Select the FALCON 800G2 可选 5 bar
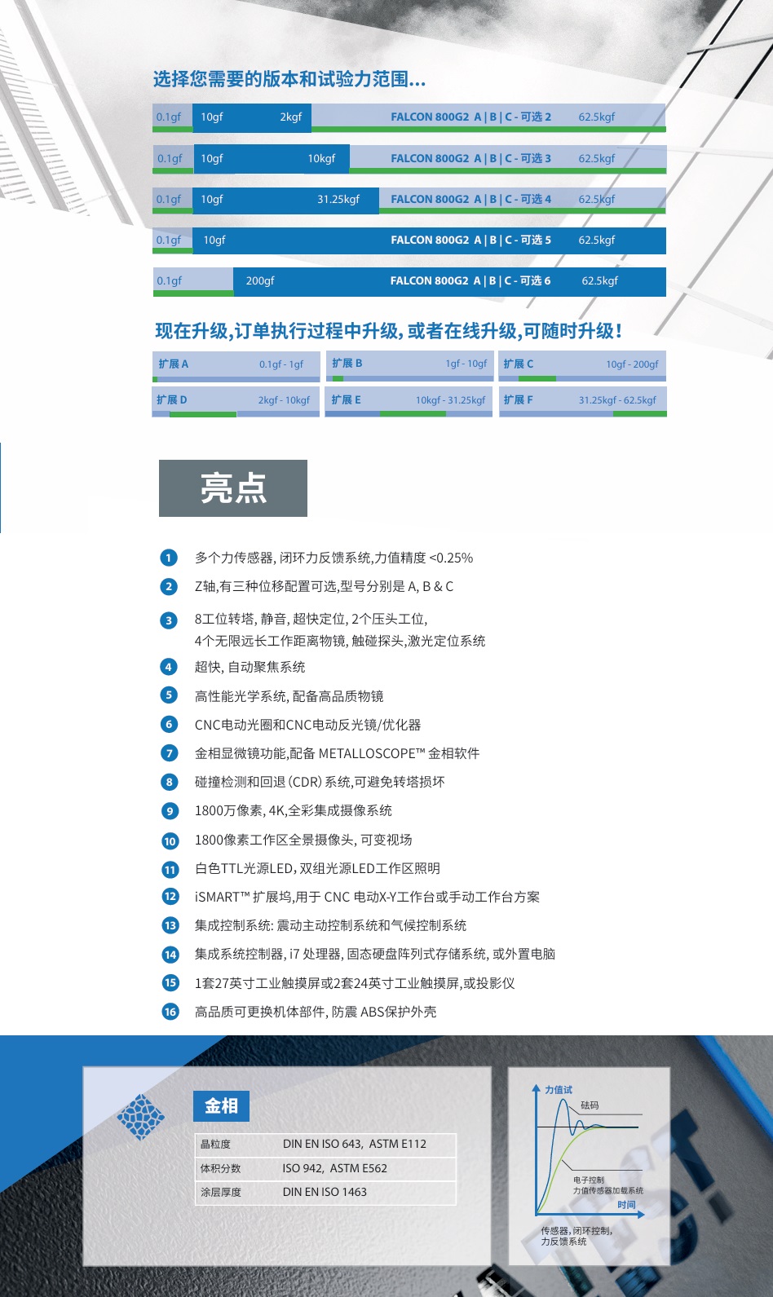 click(x=409, y=240)
